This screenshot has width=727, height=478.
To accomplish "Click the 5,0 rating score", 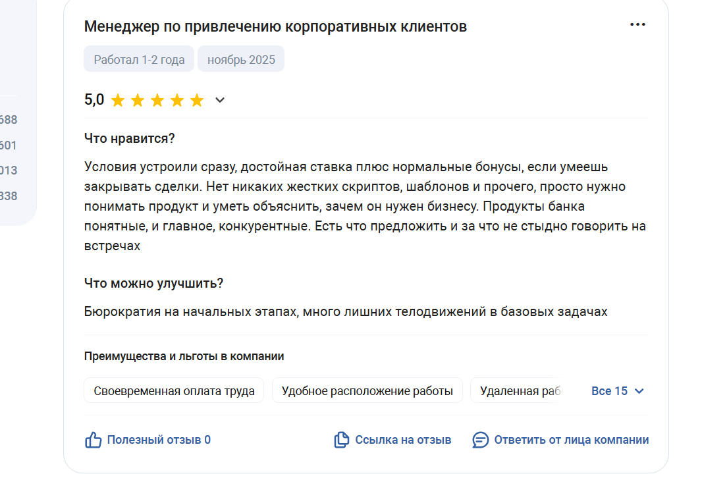I will [94, 99].
